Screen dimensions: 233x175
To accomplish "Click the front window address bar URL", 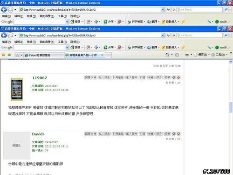I will tap(60, 35).
